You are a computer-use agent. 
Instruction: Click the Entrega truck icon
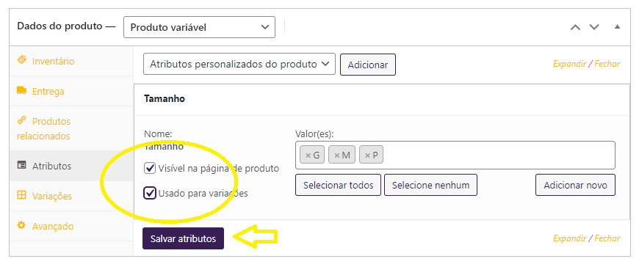pos(21,90)
